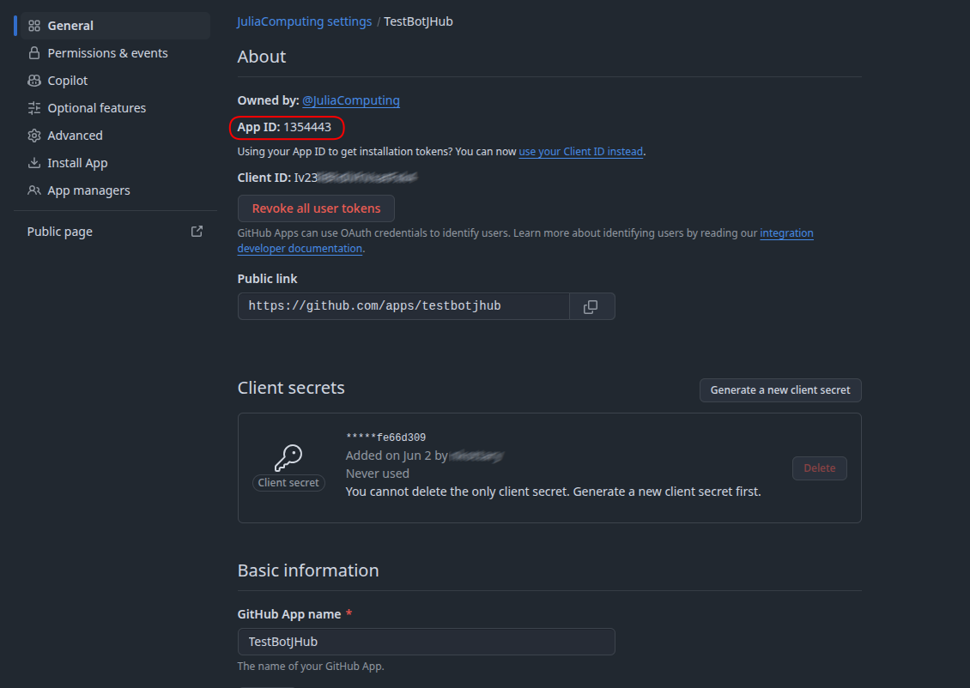Click Generate a new client secret
The height and width of the screenshot is (688, 970).
pyautogui.click(x=780, y=390)
